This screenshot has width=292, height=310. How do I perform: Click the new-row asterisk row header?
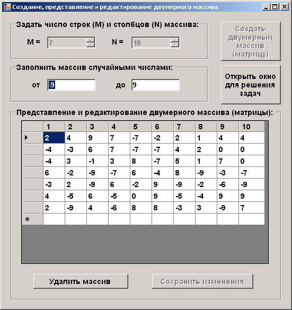33,219
